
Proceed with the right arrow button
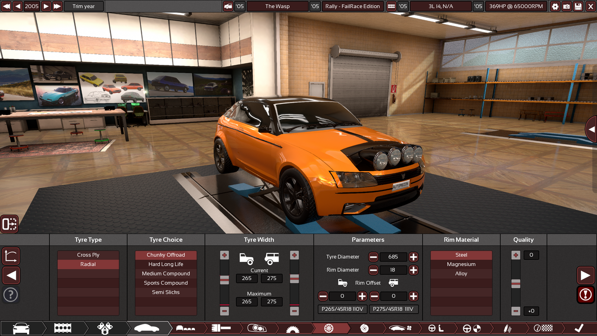coord(585,275)
